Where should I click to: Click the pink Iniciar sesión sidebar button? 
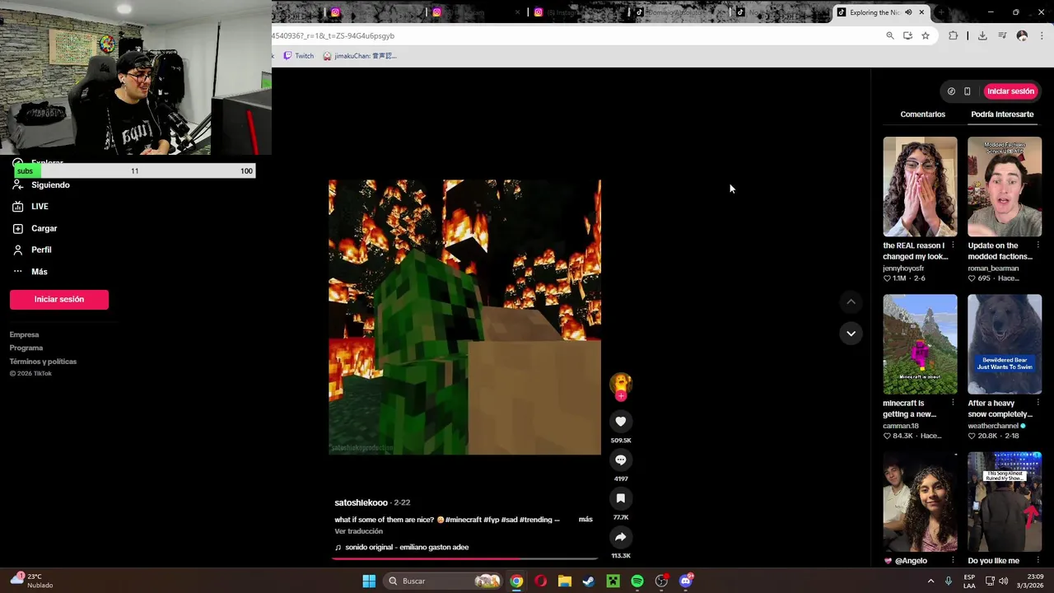59,299
